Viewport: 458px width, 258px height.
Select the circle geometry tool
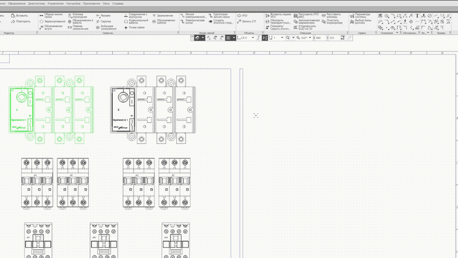point(386,16)
